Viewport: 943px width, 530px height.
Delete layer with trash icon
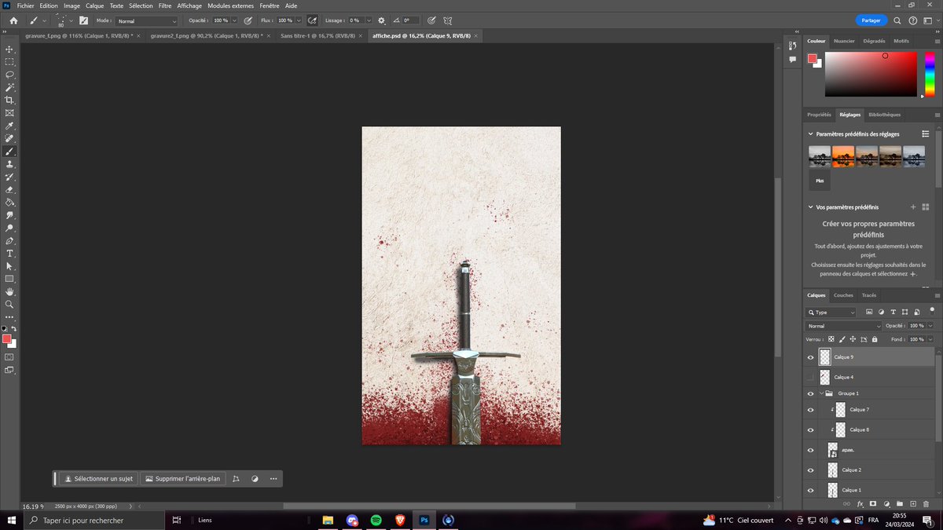point(926,503)
